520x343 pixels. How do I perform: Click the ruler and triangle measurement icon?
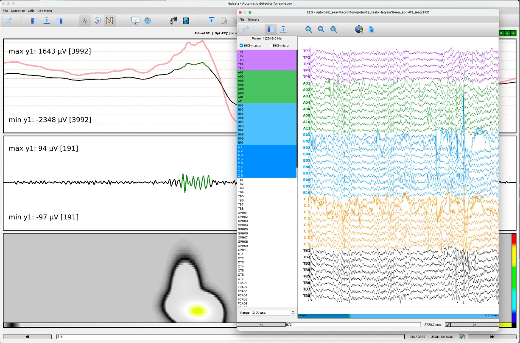(109, 20)
